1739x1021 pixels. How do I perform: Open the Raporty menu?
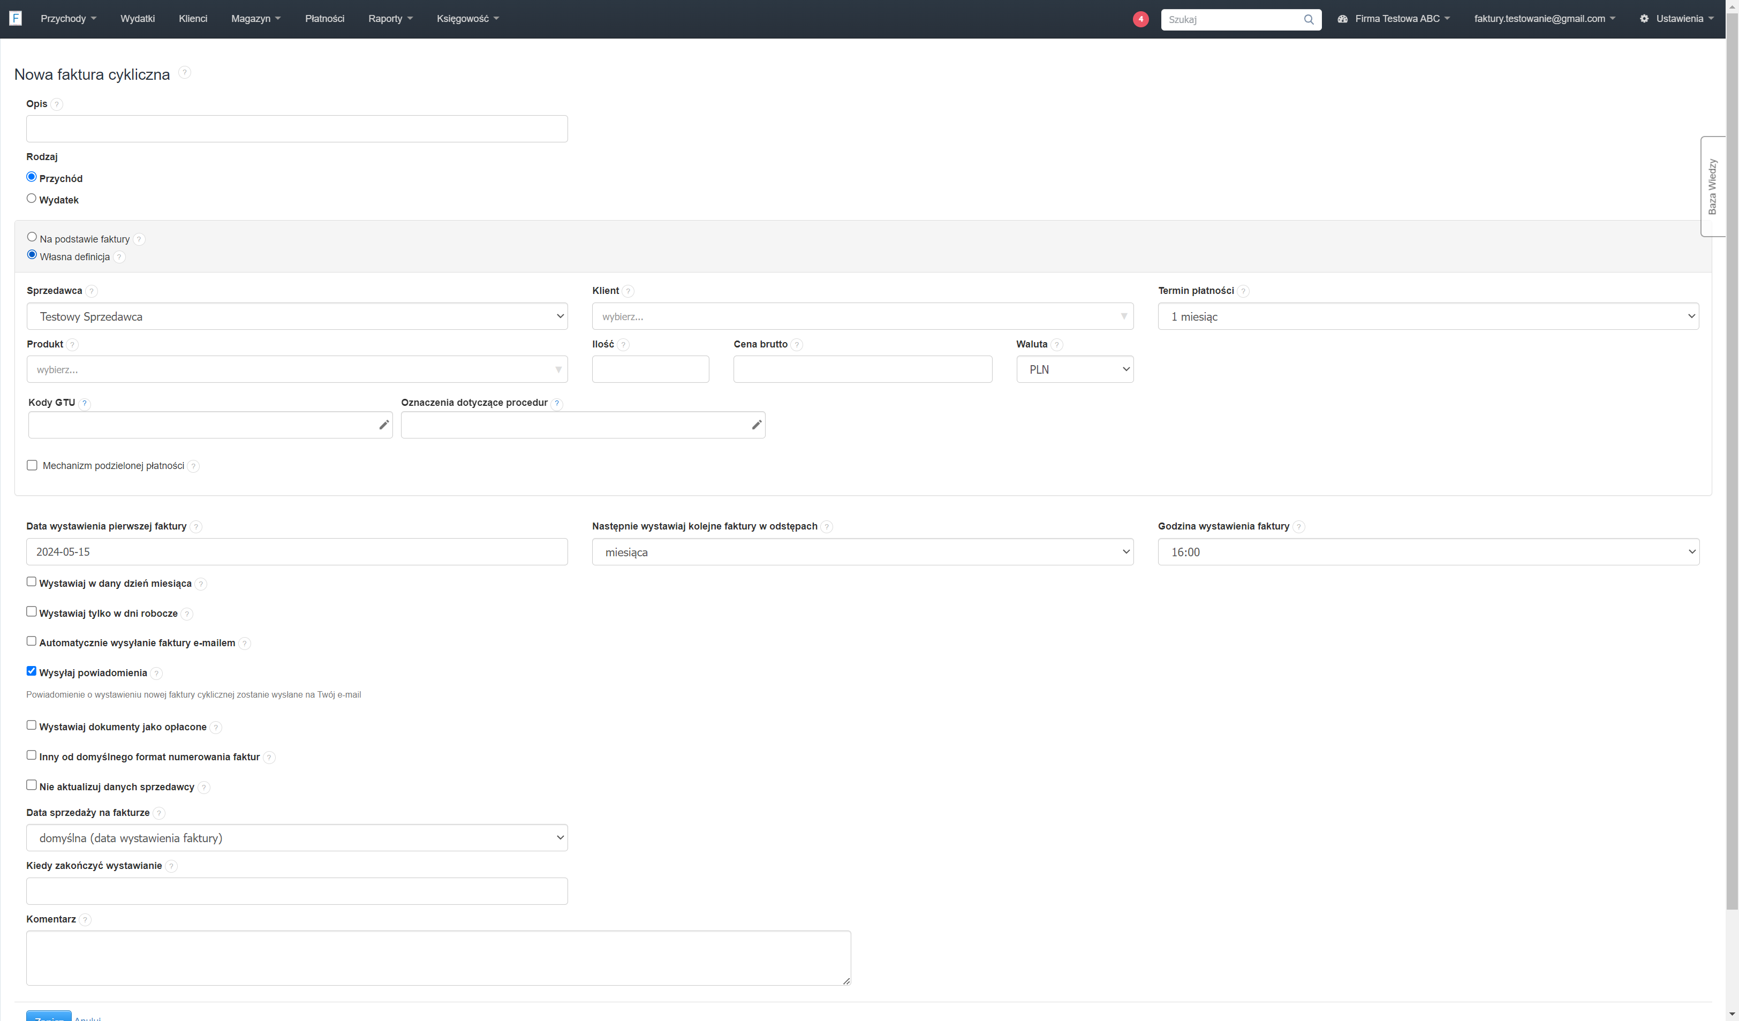(x=390, y=19)
